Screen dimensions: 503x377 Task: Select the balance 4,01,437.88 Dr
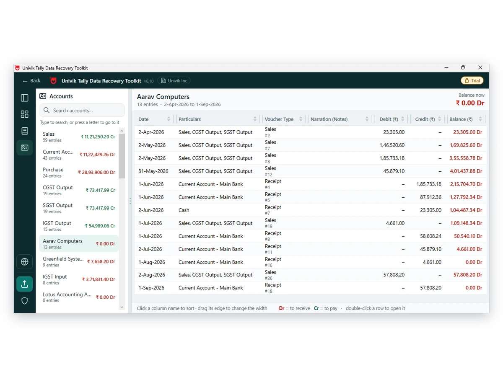(x=466, y=171)
